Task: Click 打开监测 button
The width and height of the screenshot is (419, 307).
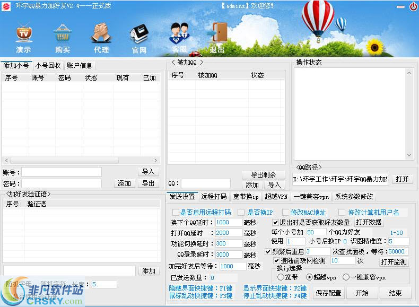Action: tap(394, 261)
